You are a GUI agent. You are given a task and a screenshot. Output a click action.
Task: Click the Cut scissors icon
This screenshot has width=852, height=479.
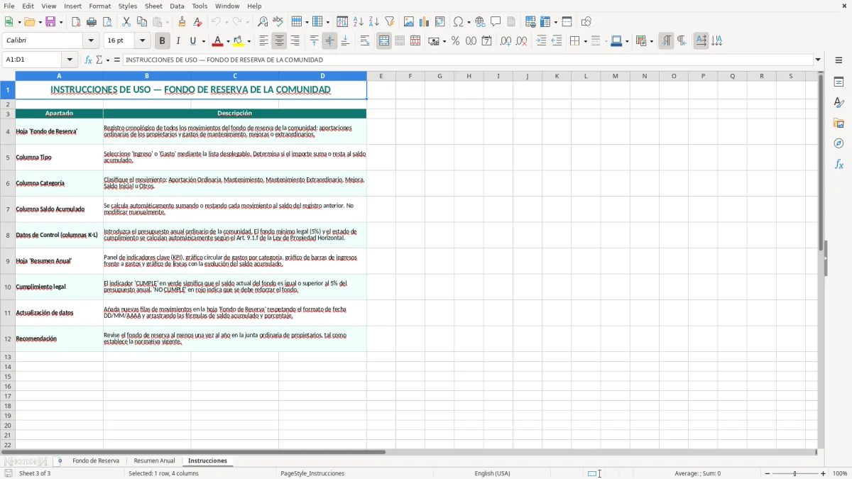point(126,22)
